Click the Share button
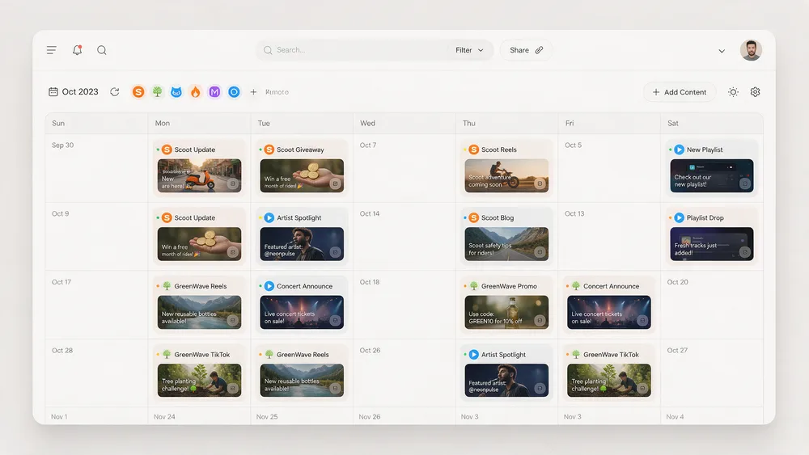 coord(526,50)
